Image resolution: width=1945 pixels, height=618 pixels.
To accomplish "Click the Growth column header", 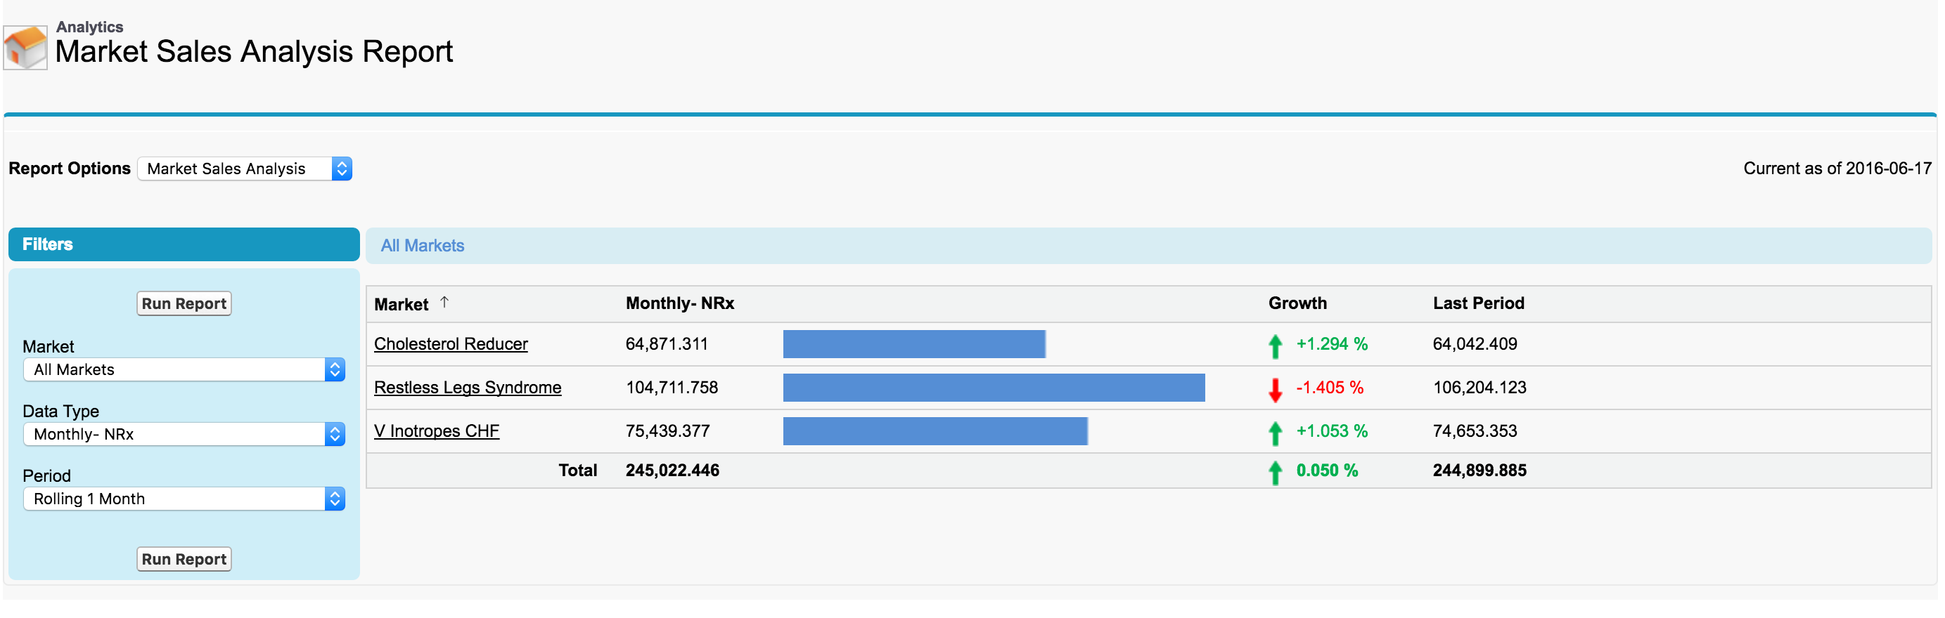I will click(x=1297, y=303).
